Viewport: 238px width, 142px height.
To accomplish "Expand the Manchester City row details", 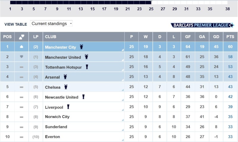I will [123, 50].
